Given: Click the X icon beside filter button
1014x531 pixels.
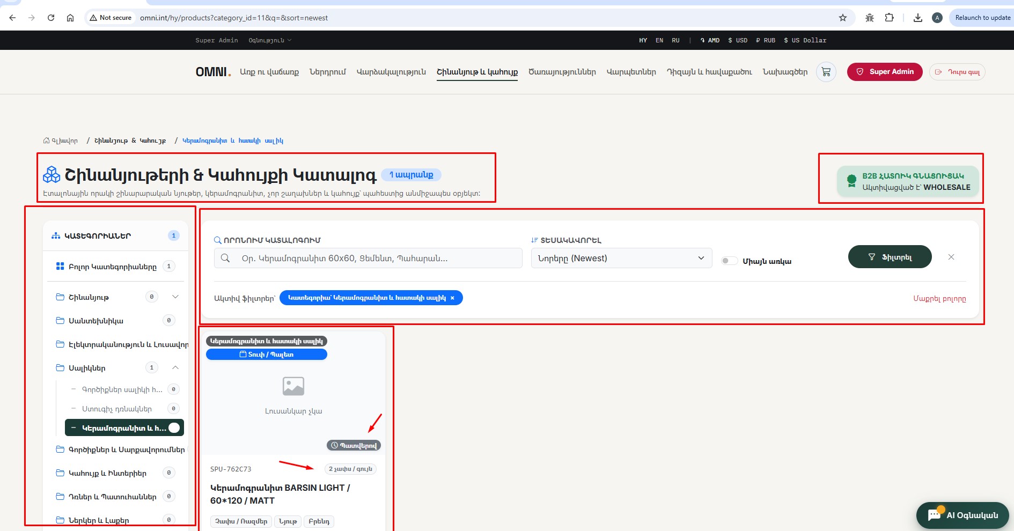Looking at the screenshot, I should click(951, 257).
